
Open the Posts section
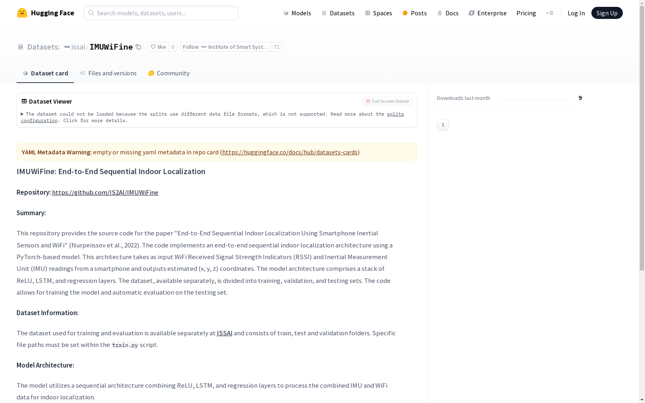tap(414, 13)
